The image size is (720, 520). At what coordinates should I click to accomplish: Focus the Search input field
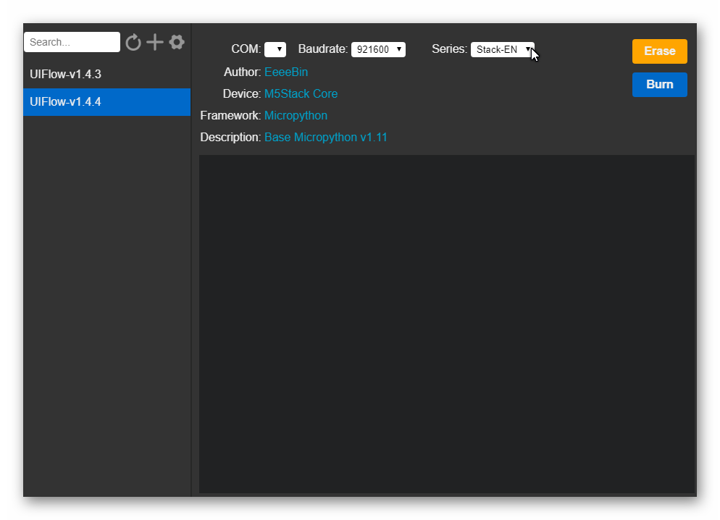tap(72, 42)
